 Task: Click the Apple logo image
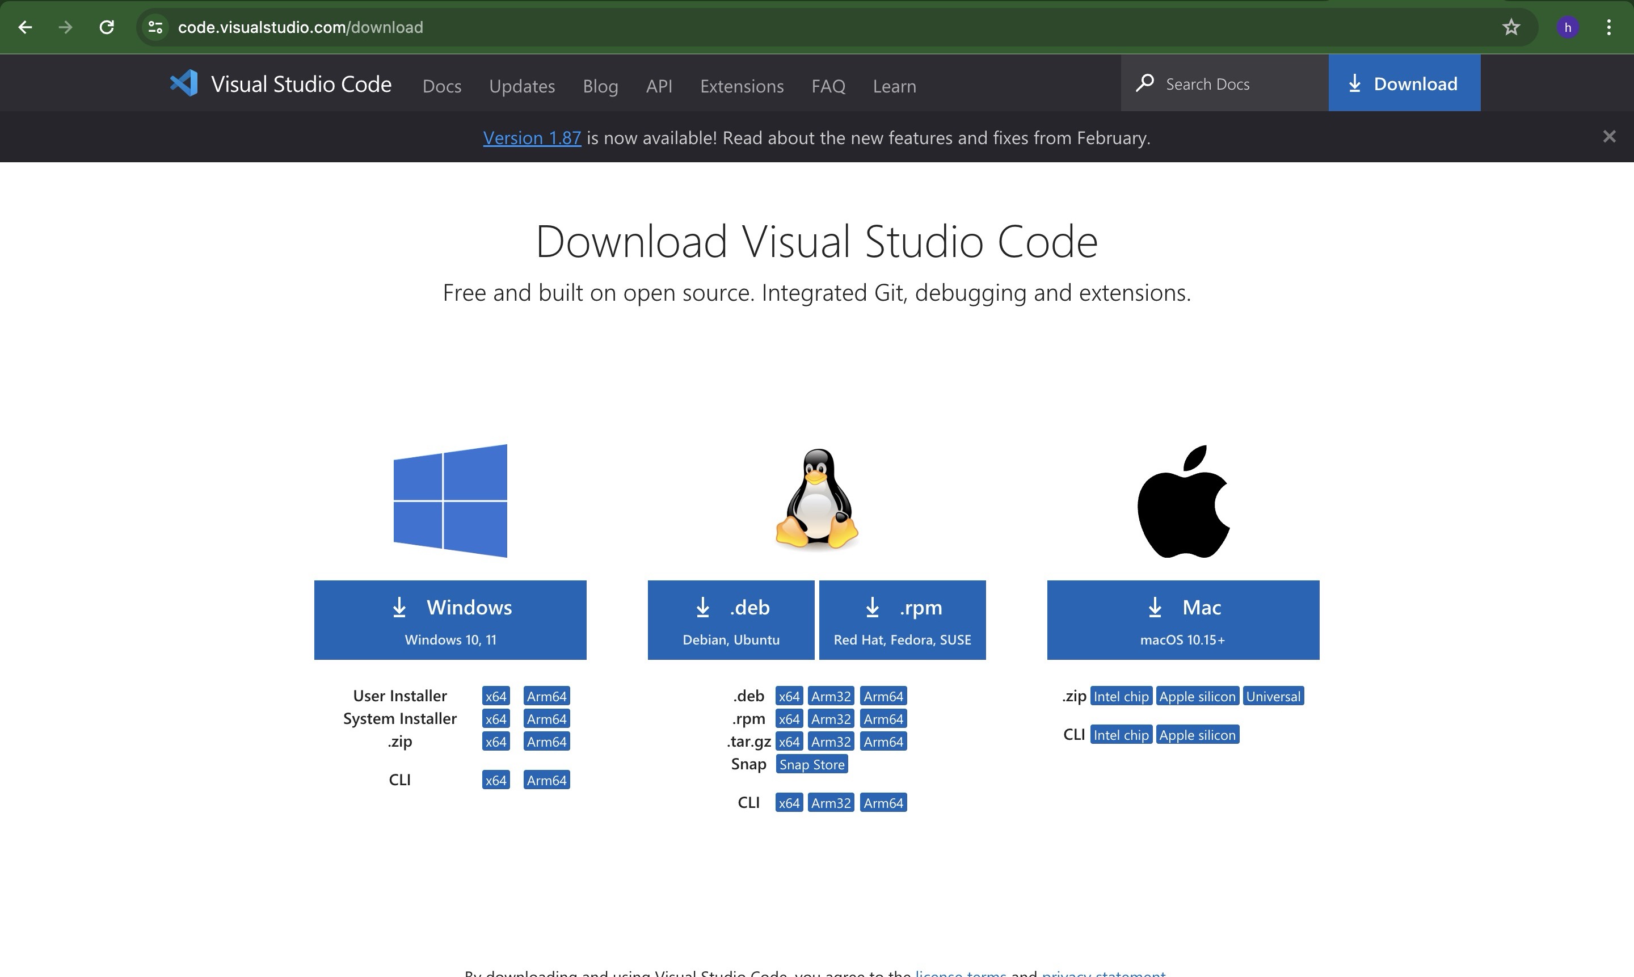1183,501
